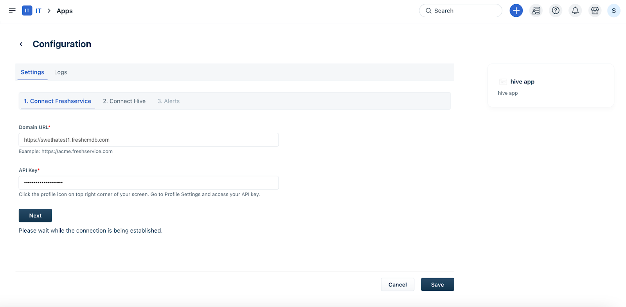Viewport: 626px width, 307px height.
Task: Click the Domain URL label
Action: coord(34,127)
